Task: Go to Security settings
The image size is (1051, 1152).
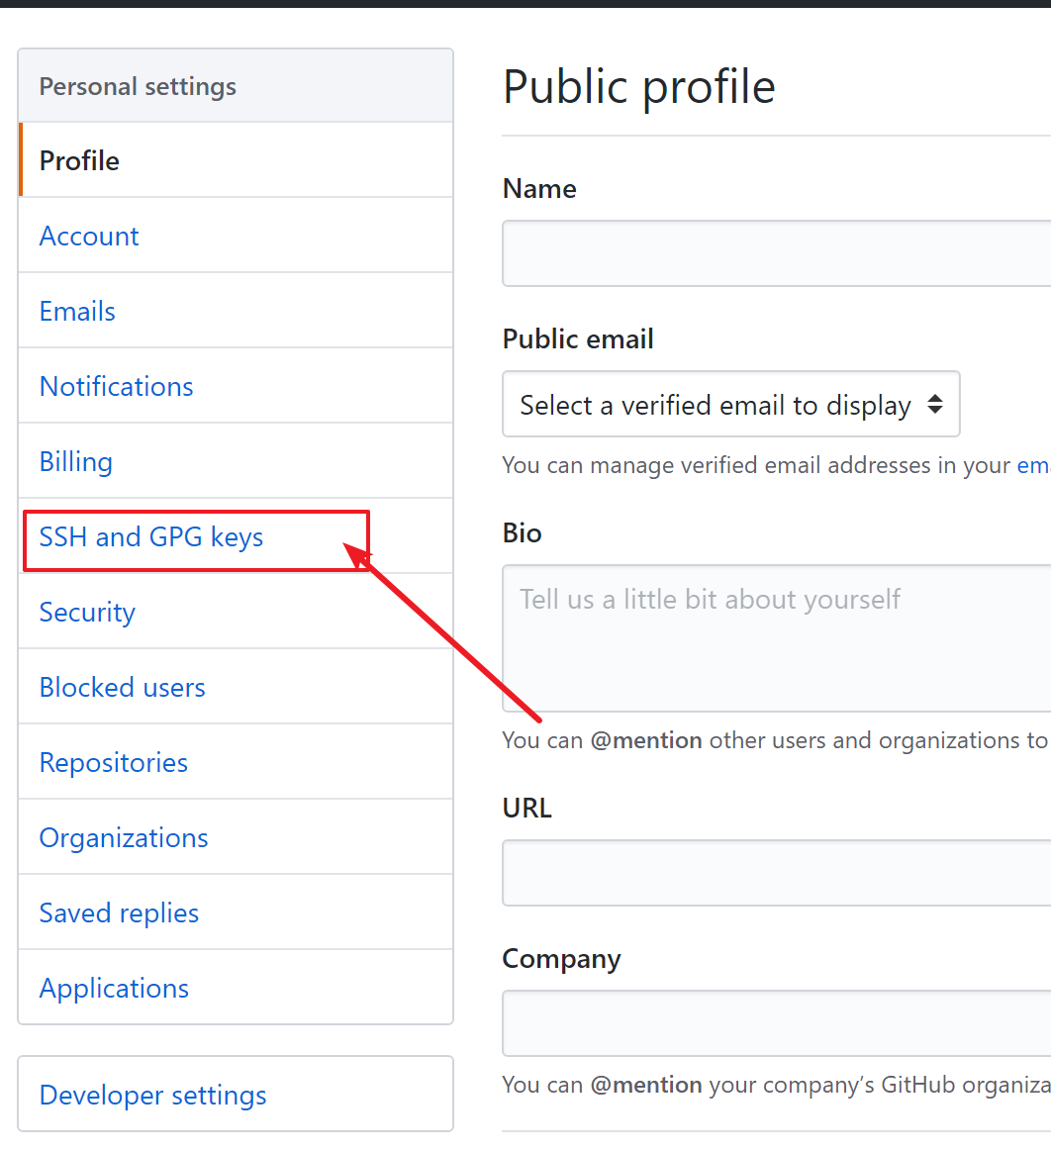Action: 236,612
